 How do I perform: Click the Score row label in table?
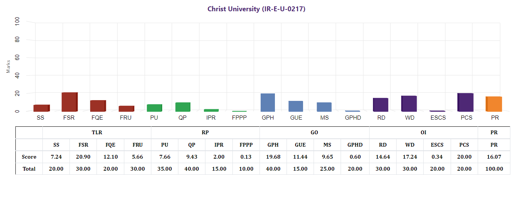[29, 157]
